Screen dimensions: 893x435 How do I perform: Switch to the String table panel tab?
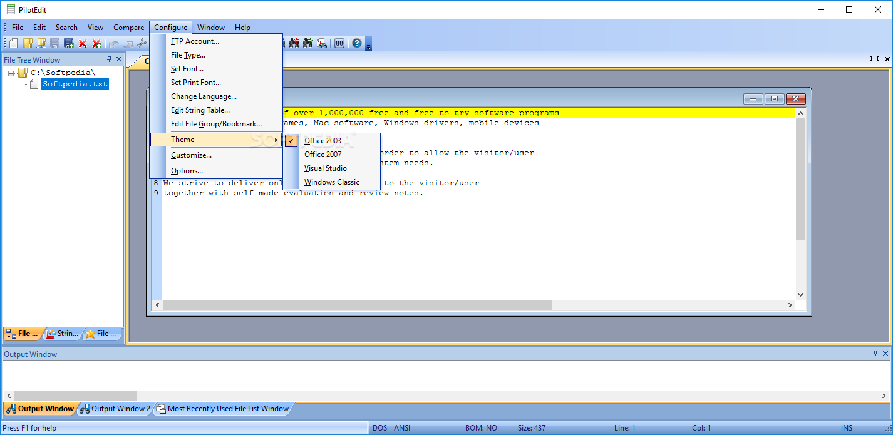(x=63, y=334)
